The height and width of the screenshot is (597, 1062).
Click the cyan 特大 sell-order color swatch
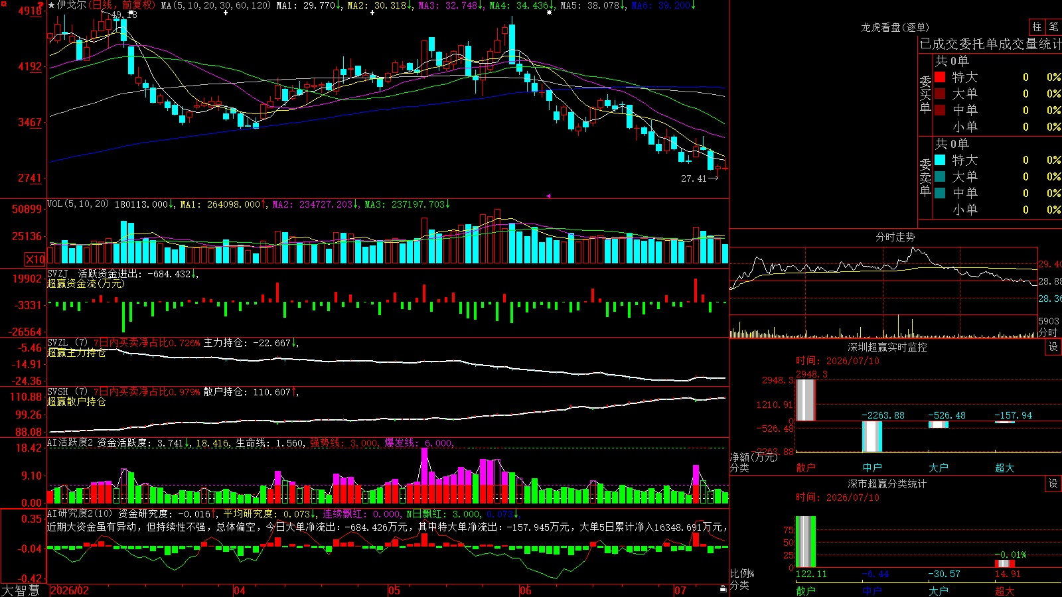tap(940, 160)
